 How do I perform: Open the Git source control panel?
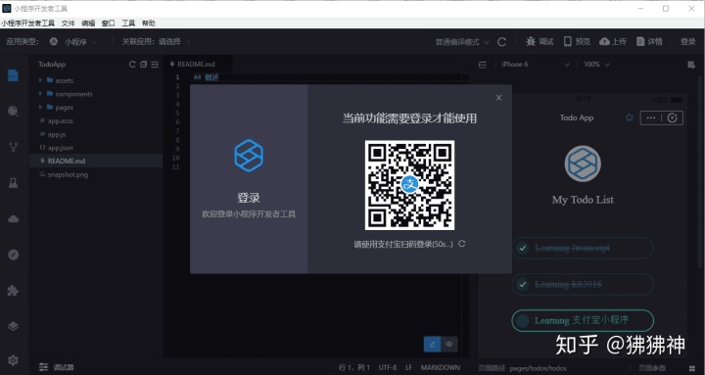[x=13, y=147]
